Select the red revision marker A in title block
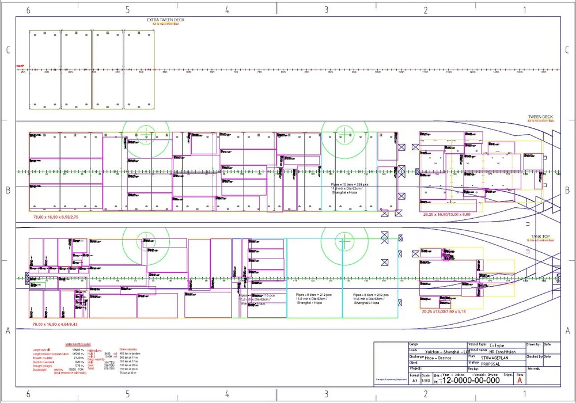This screenshot has height=403, width=576. (520, 380)
